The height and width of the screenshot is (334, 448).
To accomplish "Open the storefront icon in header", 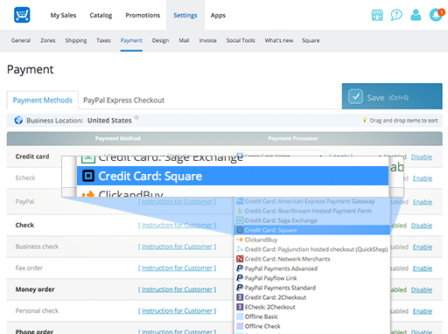I will click(377, 15).
